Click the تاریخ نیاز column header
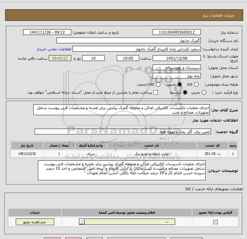 27,145
